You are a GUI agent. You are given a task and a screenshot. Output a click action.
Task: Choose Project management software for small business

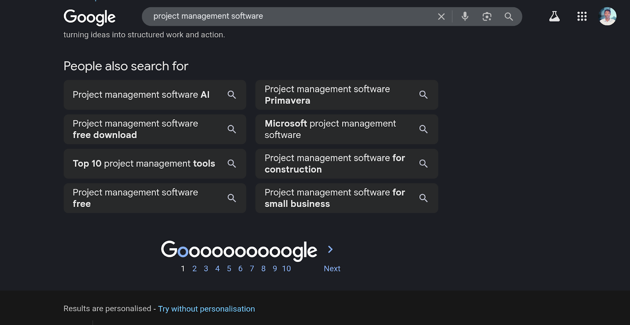tap(346, 198)
